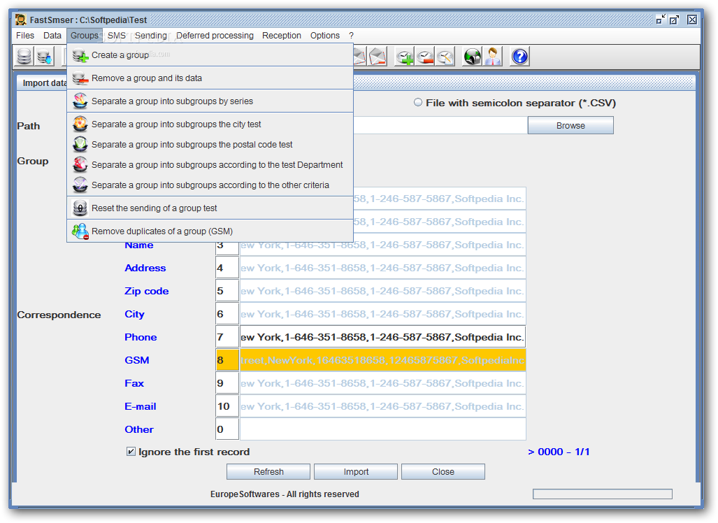Click the E-mail column number field

pyautogui.click(x=227, y=406)
